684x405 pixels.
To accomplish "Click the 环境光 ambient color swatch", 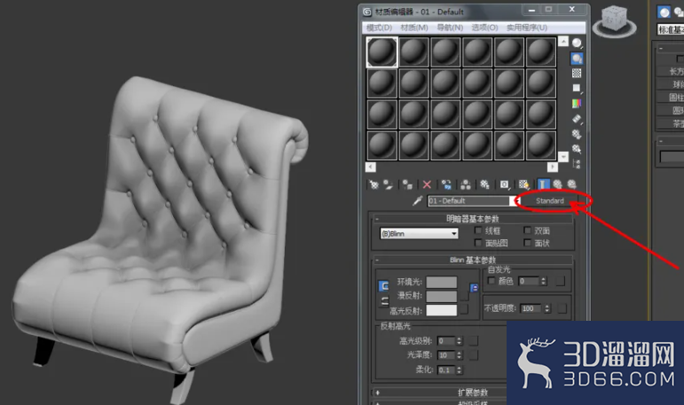I will pos(442,282).
